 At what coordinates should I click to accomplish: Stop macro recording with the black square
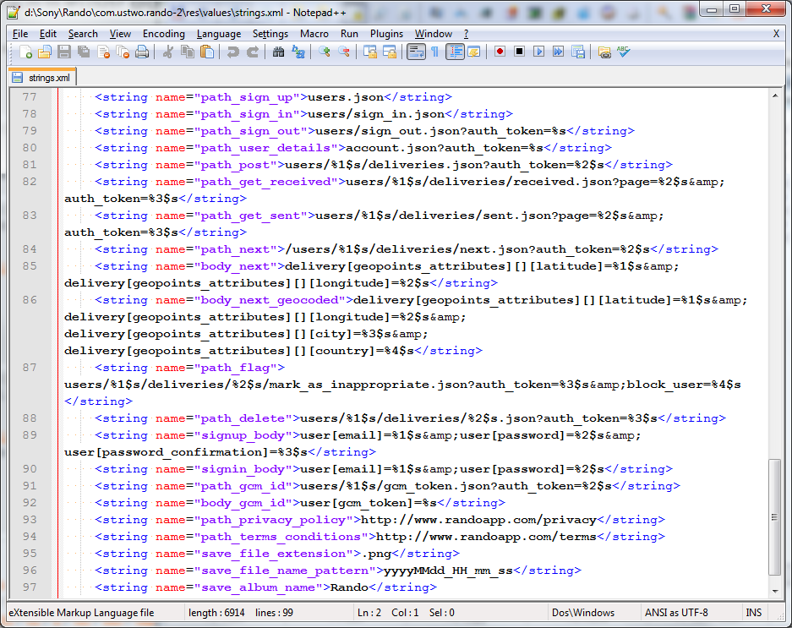pos(519,52)
